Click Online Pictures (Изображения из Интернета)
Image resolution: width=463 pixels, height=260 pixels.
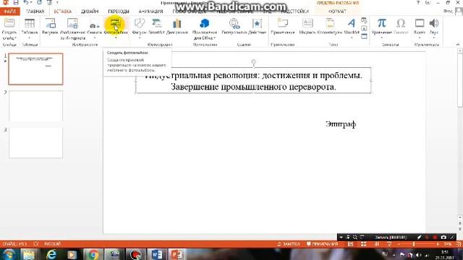(72, 23)
